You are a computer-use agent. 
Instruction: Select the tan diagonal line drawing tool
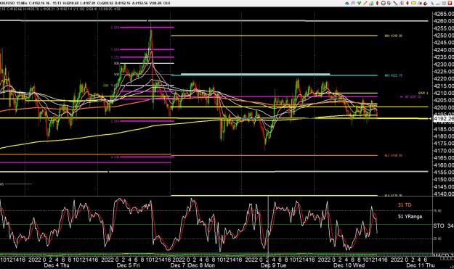[365, 3]
